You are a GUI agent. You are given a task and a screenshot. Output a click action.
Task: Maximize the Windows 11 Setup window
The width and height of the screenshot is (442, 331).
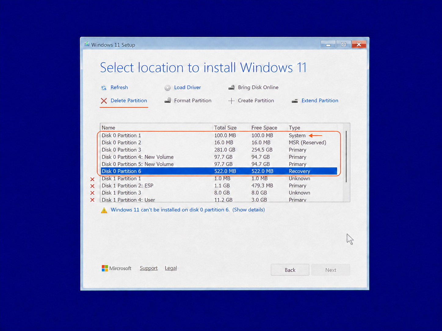343,45
